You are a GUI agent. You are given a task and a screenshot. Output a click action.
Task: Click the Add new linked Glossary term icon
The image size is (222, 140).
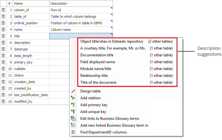(x=73, y=125)
